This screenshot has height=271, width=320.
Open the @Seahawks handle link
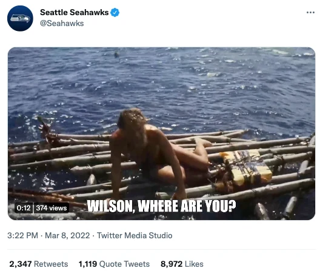[x=62, y=23]
